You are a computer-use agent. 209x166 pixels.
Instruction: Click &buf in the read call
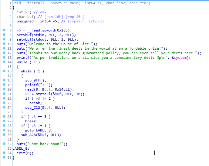(x=46, y=89)
